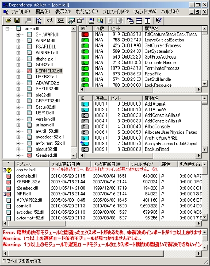Click the Copy toolbar icon
210x266 pixels.
(x=28, y=21)
